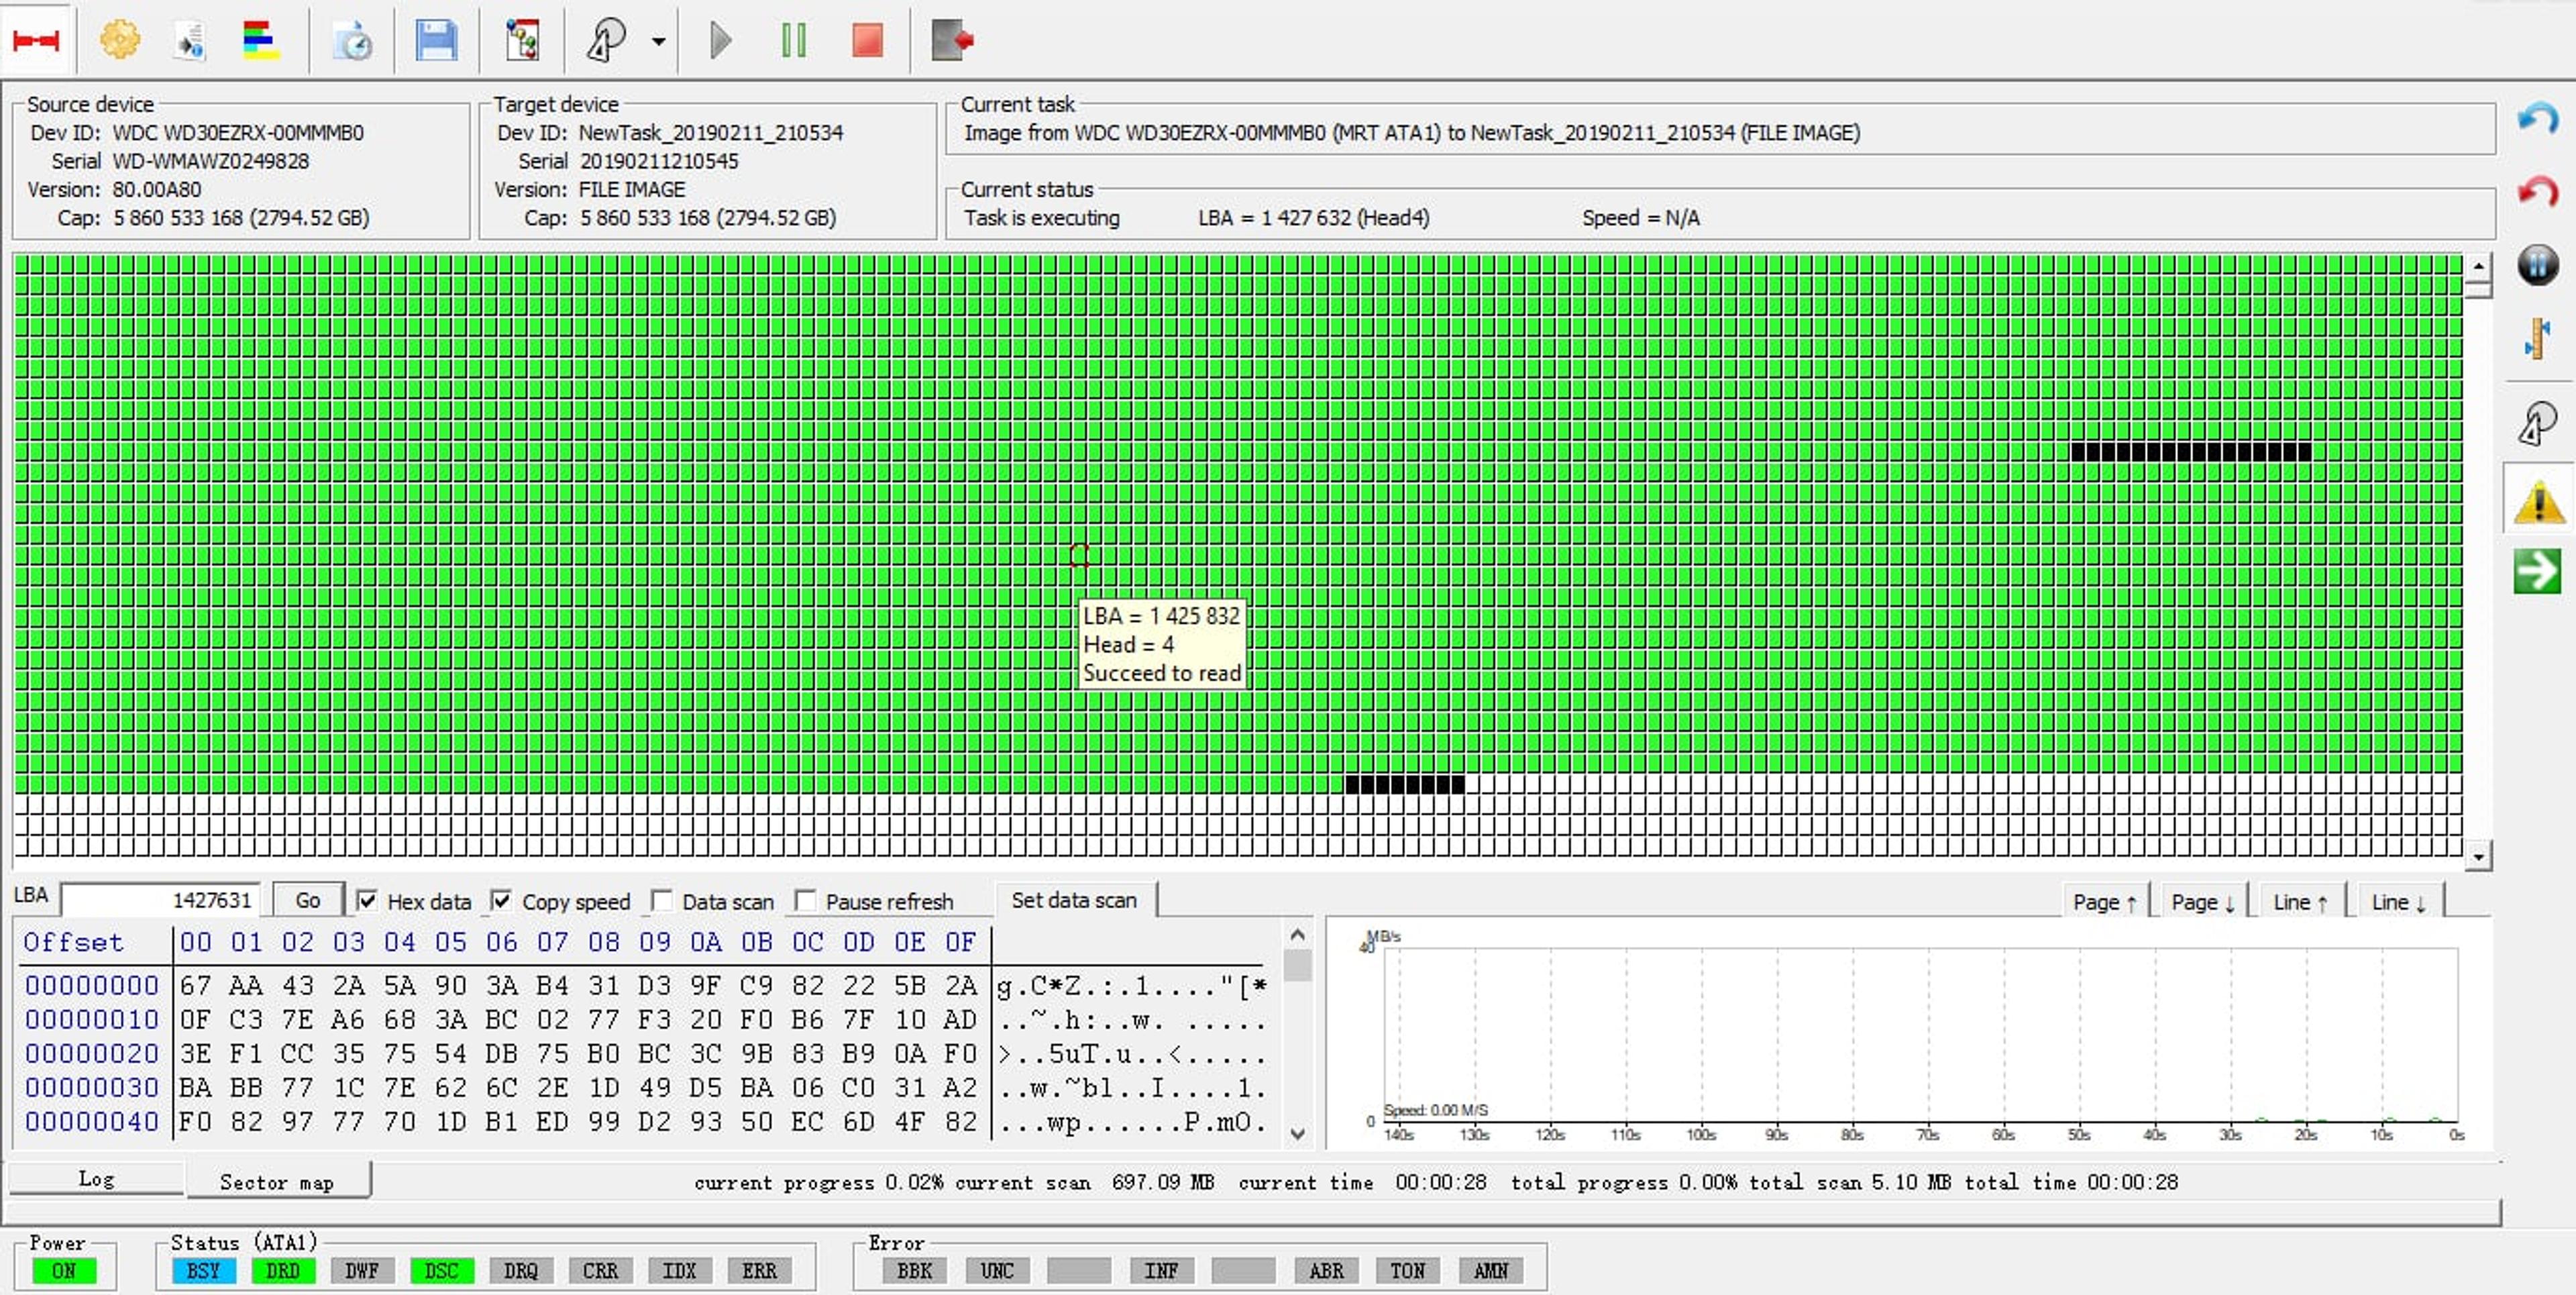Image resolution: width=2576 pixels, height=1295 pixels.
Task: Click the Power ON indicator
Action: (64, 1270)
